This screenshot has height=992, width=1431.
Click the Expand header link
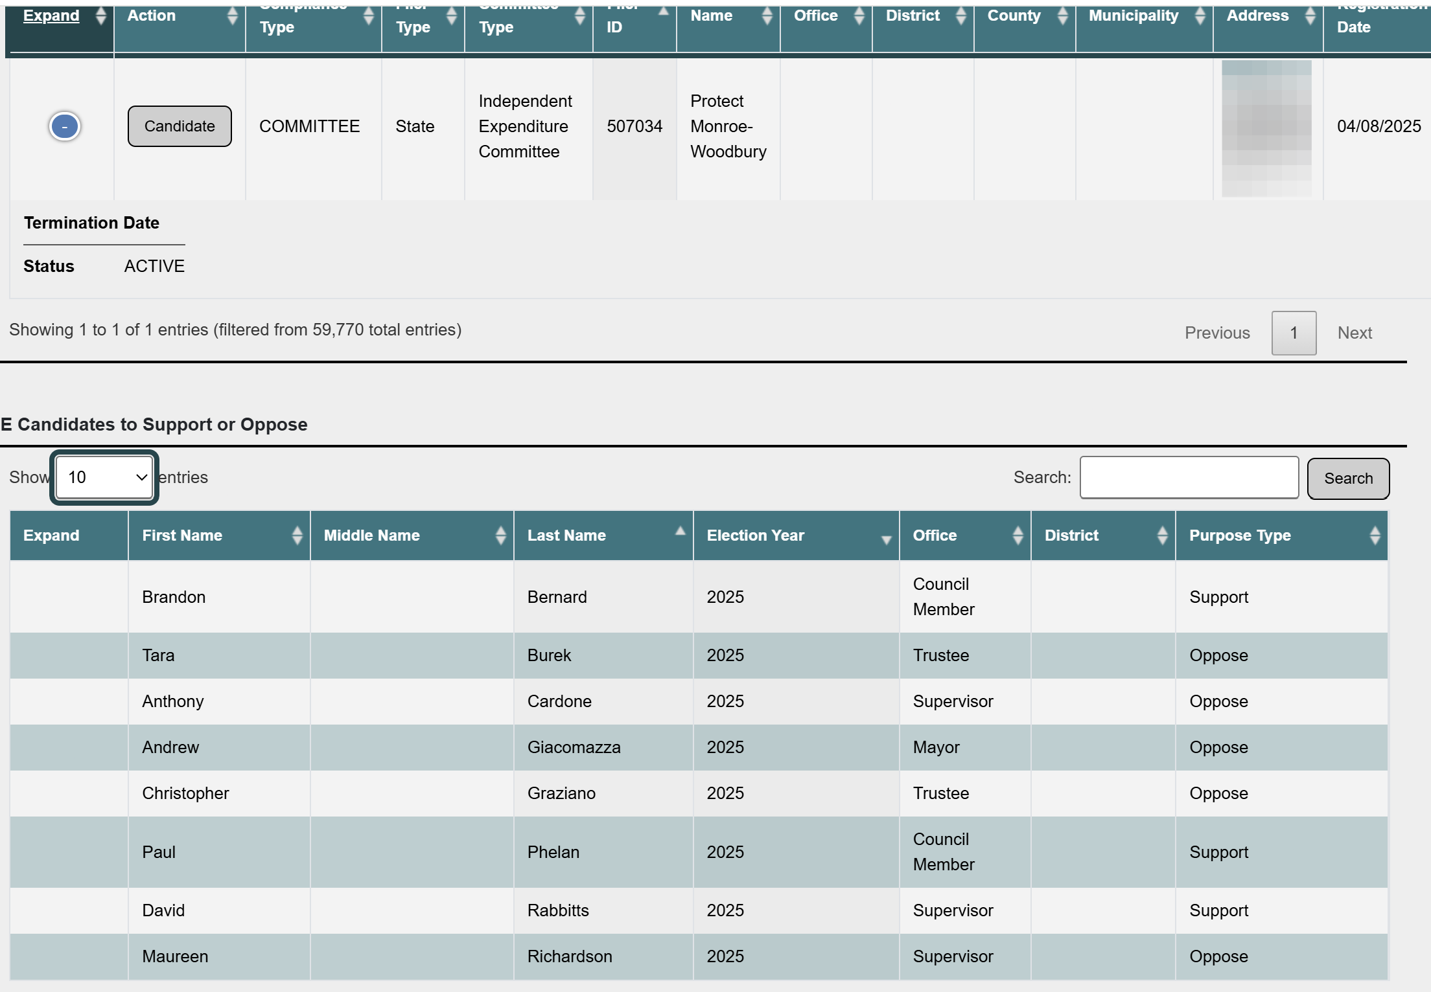coord(51,16)
